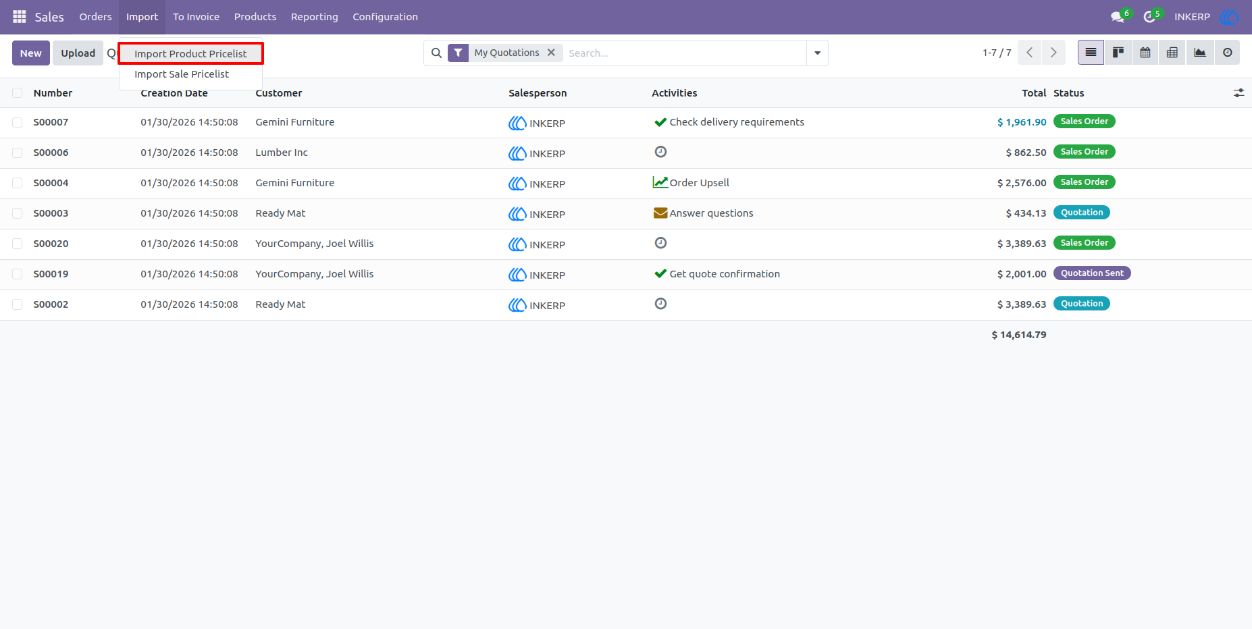1252x629 pixels.
Task: Switch to calendar view
Action: point(1145,53)
